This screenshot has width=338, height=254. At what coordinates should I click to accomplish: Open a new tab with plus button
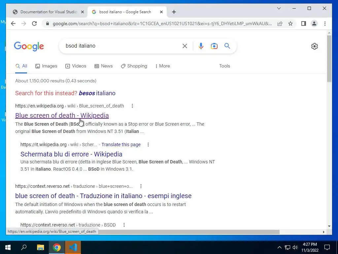pos(174,12)
